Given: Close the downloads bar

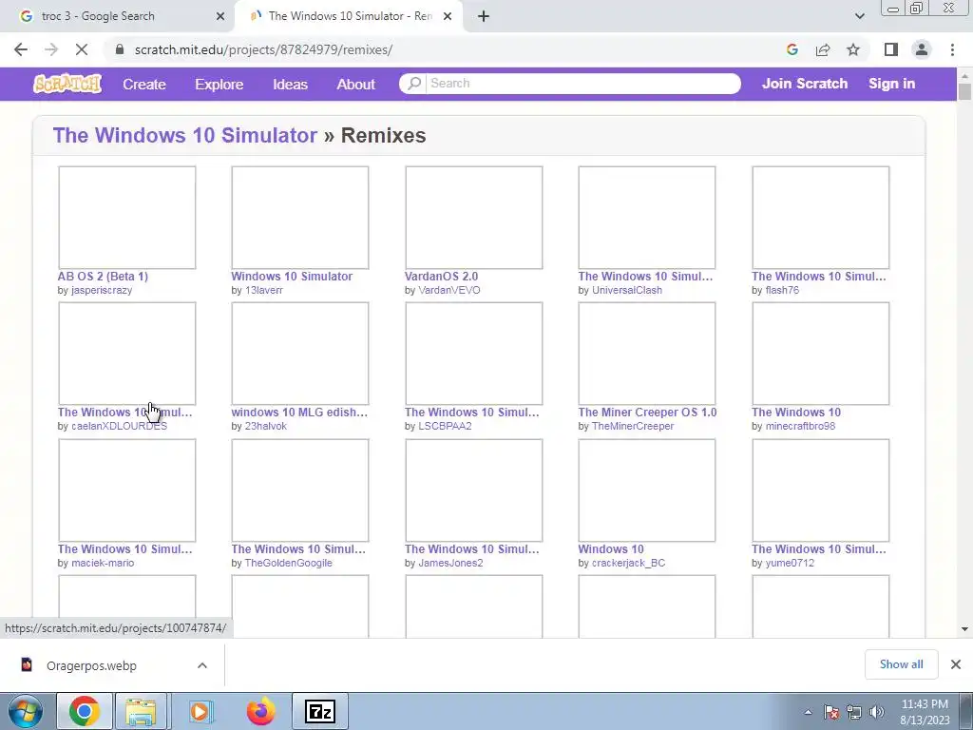Looking at the screenshot, I should [x=956, y=664].
